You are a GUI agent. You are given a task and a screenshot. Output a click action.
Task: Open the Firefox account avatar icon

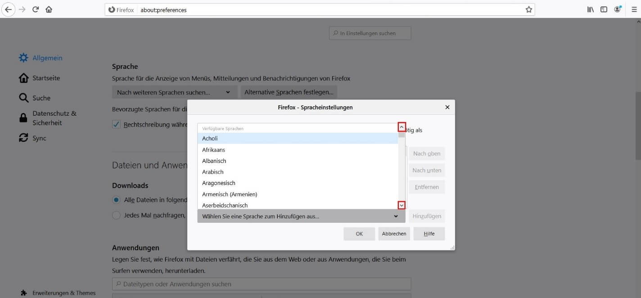(x=618, y=9)
